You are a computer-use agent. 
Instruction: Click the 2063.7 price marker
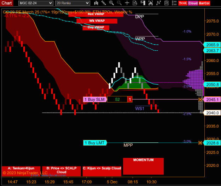point(212,51)
